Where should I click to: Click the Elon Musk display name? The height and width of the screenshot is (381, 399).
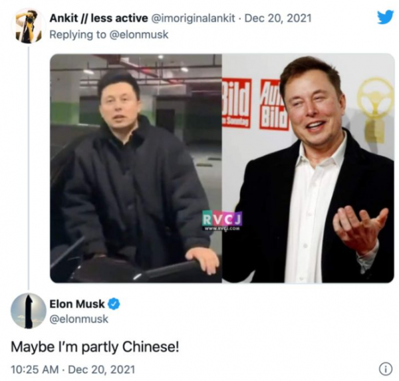(77, 304)
